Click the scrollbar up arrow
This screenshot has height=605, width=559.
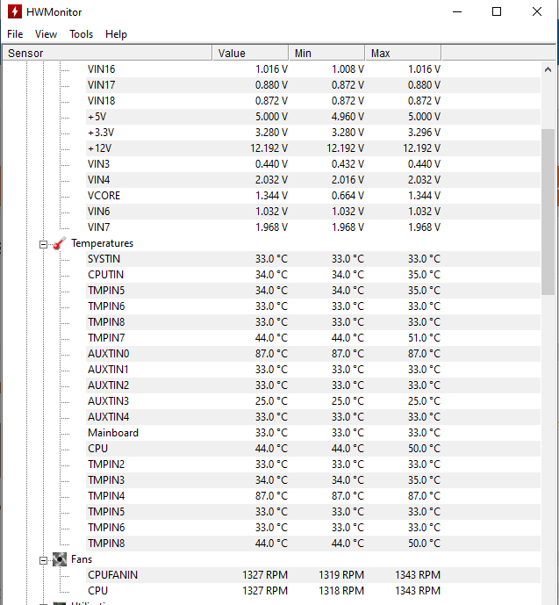[548, 70]
